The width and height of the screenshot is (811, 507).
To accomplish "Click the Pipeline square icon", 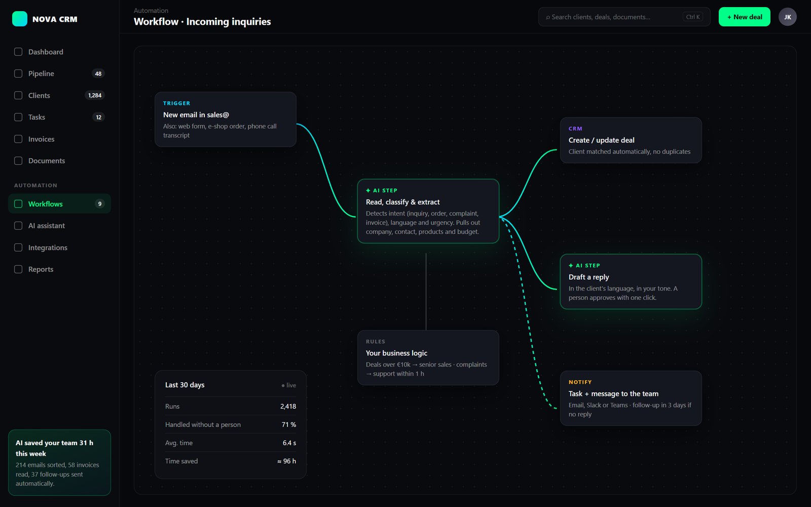I will coord(18,74).
